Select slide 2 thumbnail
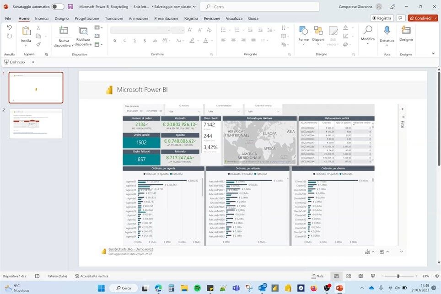The height and width of the screenshot is (294, 441). pos(36,124)
